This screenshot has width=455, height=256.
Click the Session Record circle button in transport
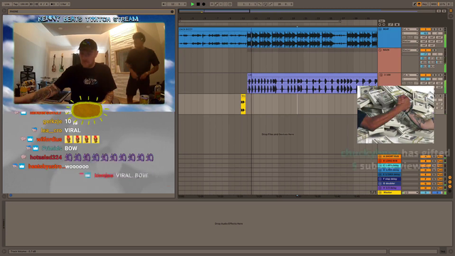click(230, 4)
